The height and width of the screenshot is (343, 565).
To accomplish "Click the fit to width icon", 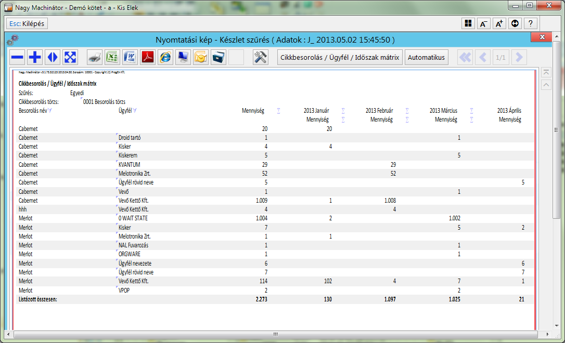I will pyautogui.click(x=53, y=57).
